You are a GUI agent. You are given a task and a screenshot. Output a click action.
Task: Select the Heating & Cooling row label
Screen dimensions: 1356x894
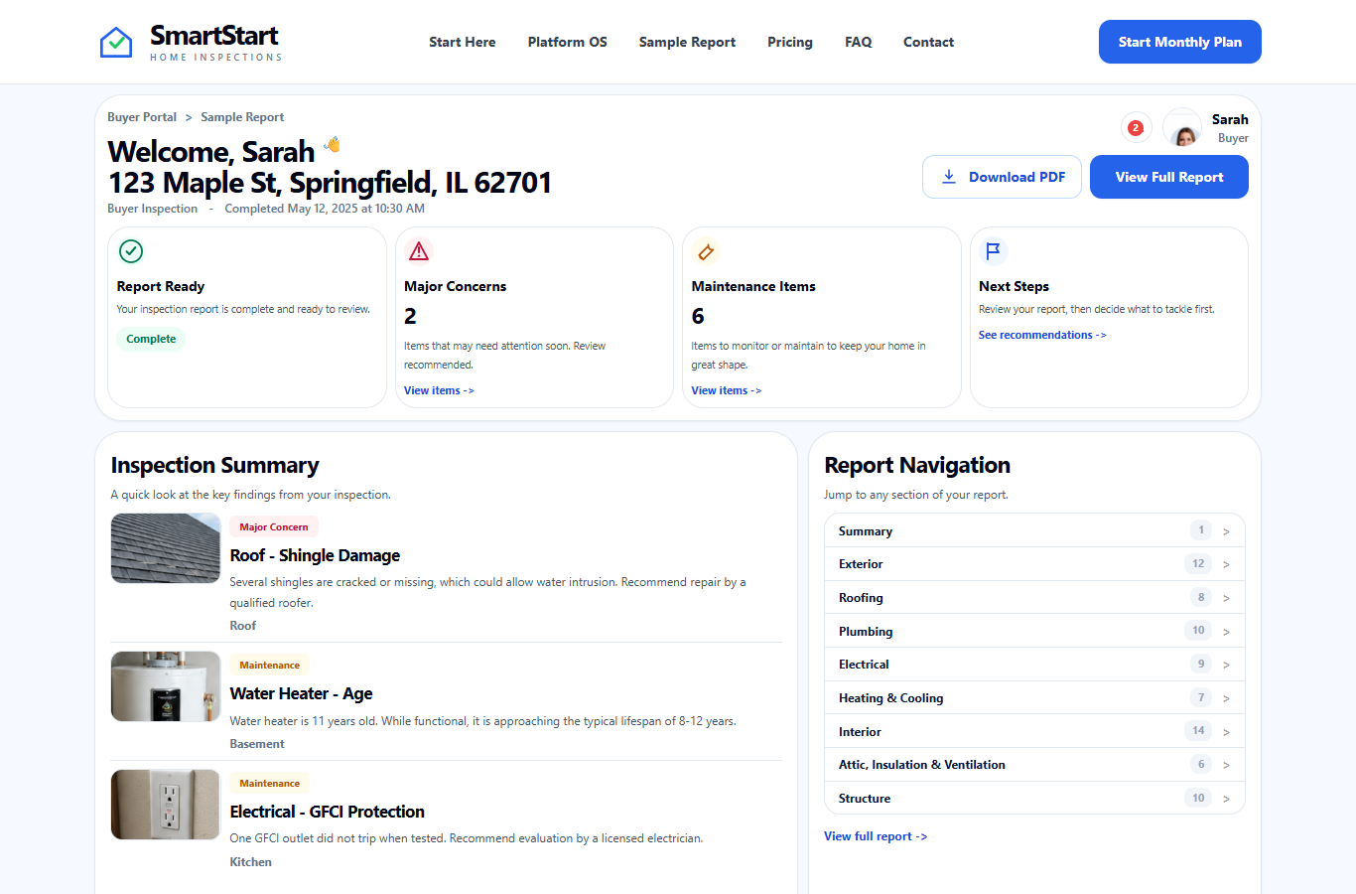point(890,698)
